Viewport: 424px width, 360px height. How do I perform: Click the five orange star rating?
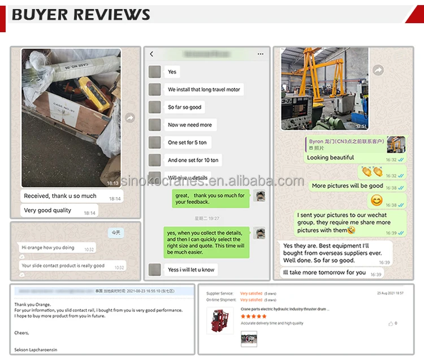pos(254,316)
